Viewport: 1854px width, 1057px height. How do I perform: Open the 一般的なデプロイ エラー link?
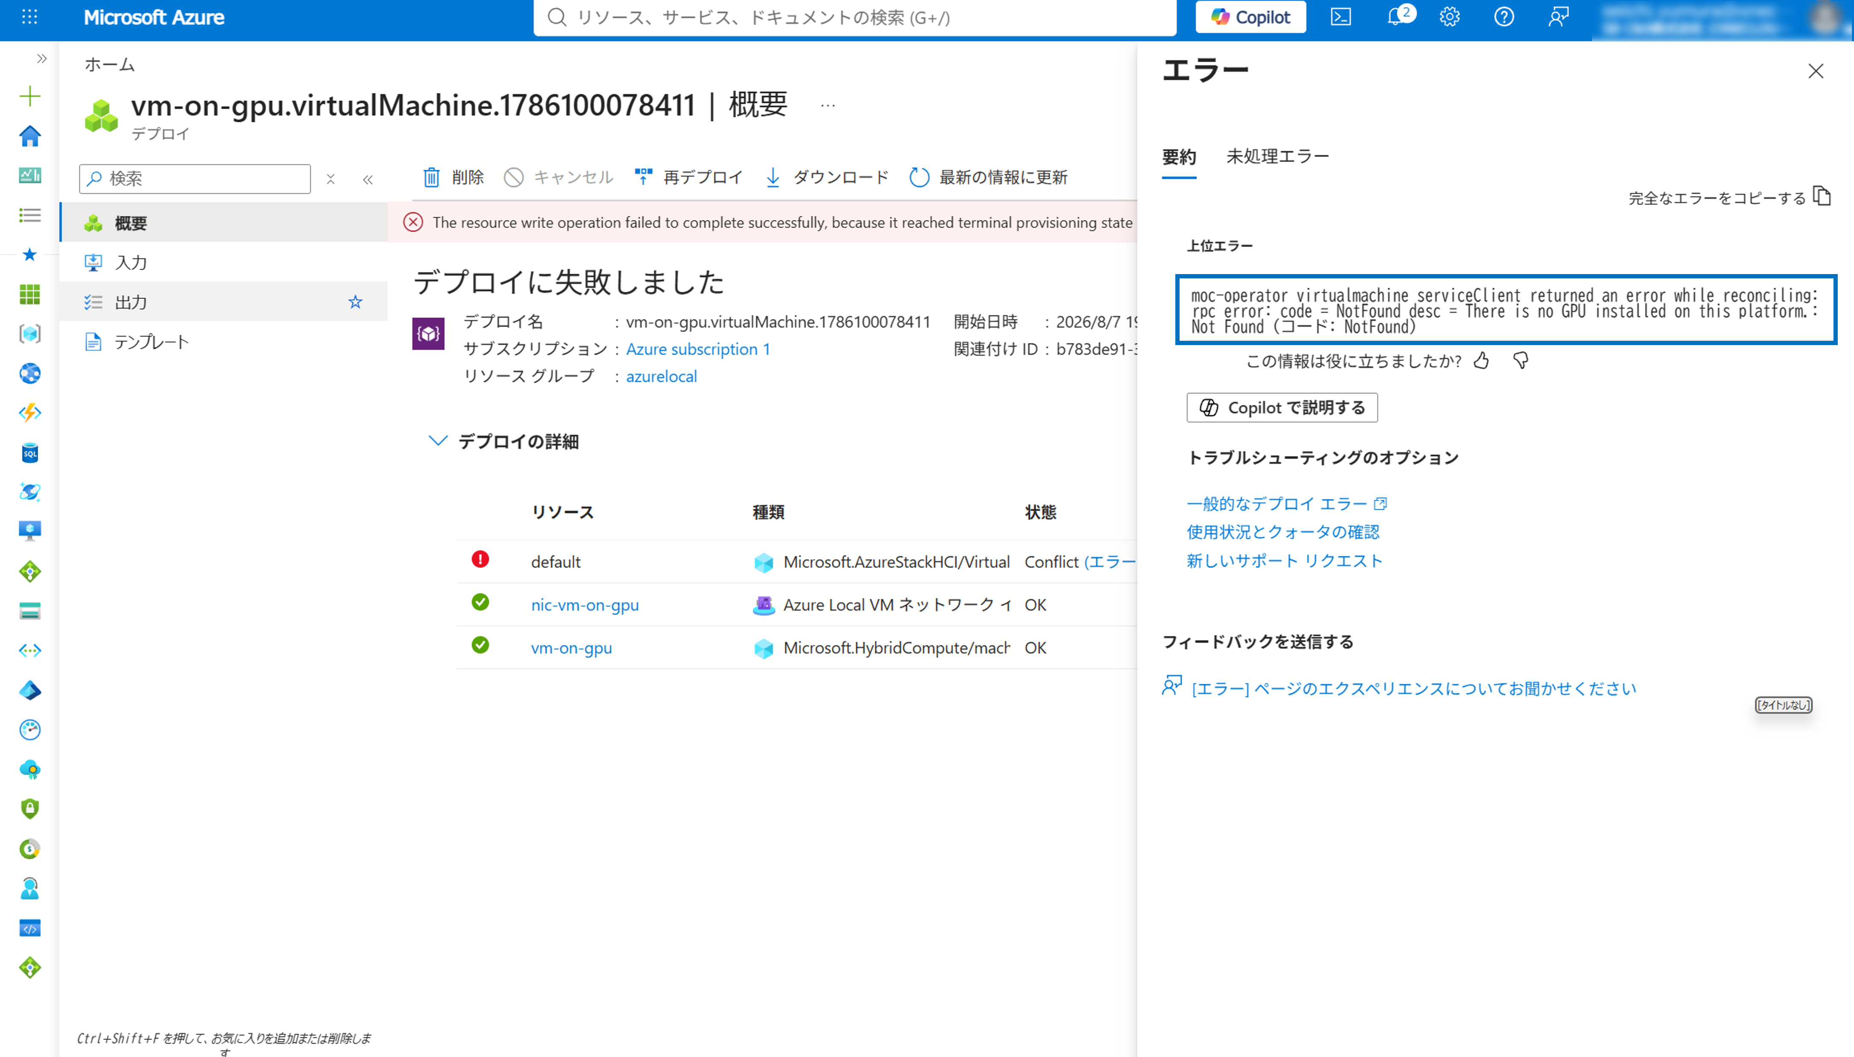point(1286,504)
